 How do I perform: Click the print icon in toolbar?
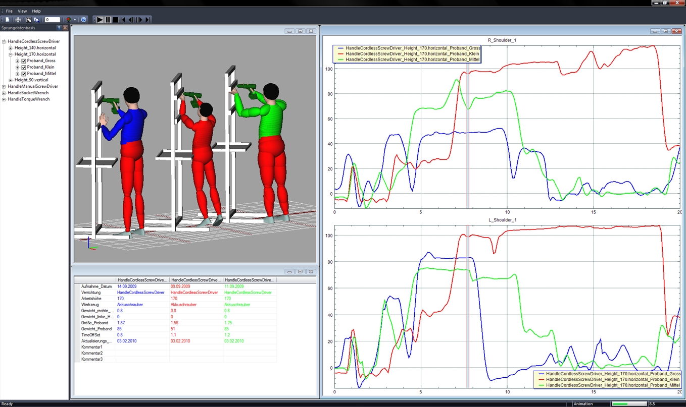click(x=18, y=20)
